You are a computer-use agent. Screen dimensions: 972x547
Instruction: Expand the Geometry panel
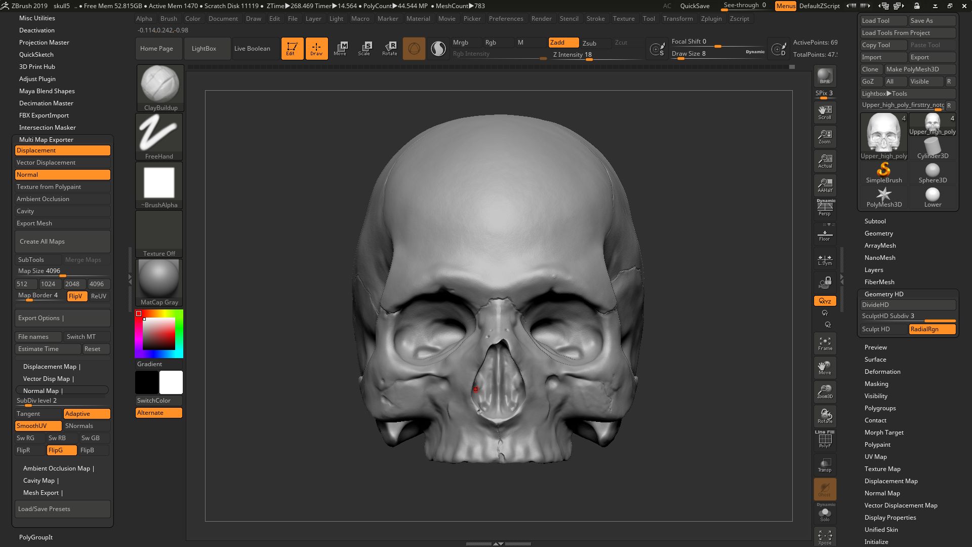pyautogui.click(x=879, y=233)
